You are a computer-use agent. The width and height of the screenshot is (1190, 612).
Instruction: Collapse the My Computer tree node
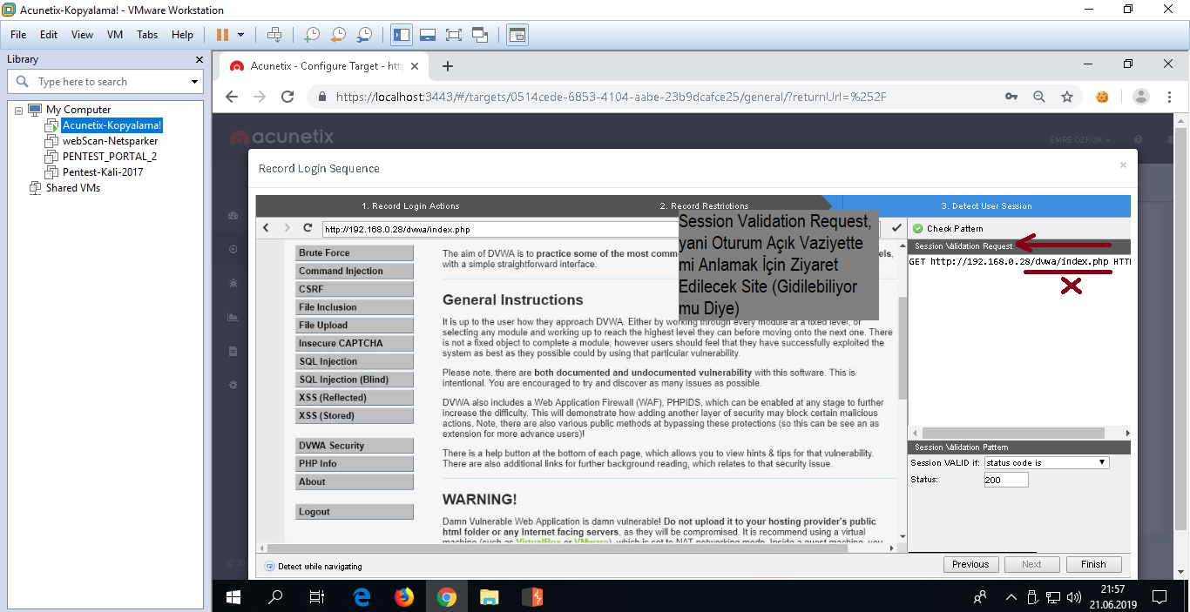pos(19,110)
